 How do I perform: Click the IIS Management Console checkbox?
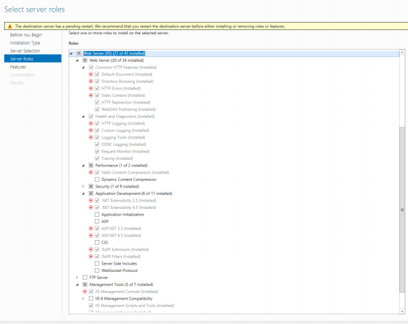coord(91,292)
